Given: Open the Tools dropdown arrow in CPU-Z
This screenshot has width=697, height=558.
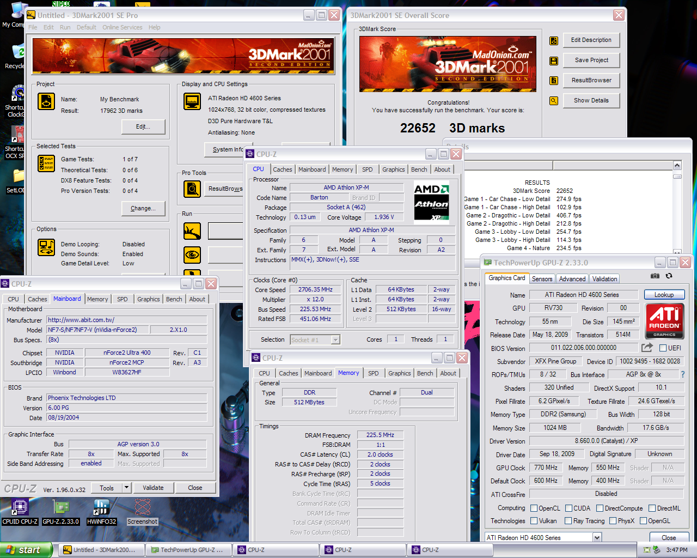Looking at the screenshot, I should coord(126,488).
